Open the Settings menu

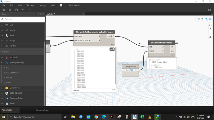click(x=42, y=5)
